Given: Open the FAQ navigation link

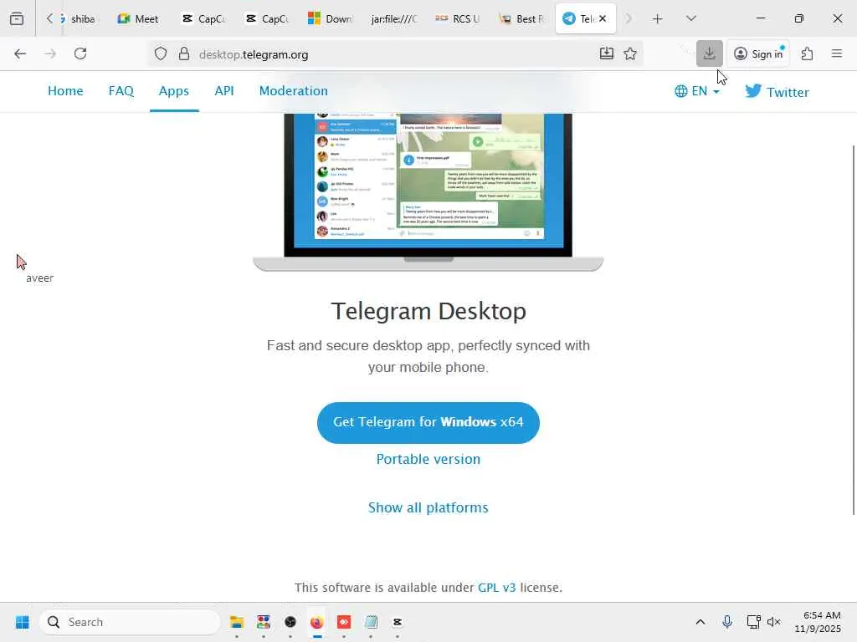Looking at the screenshot, I should 121,91.
